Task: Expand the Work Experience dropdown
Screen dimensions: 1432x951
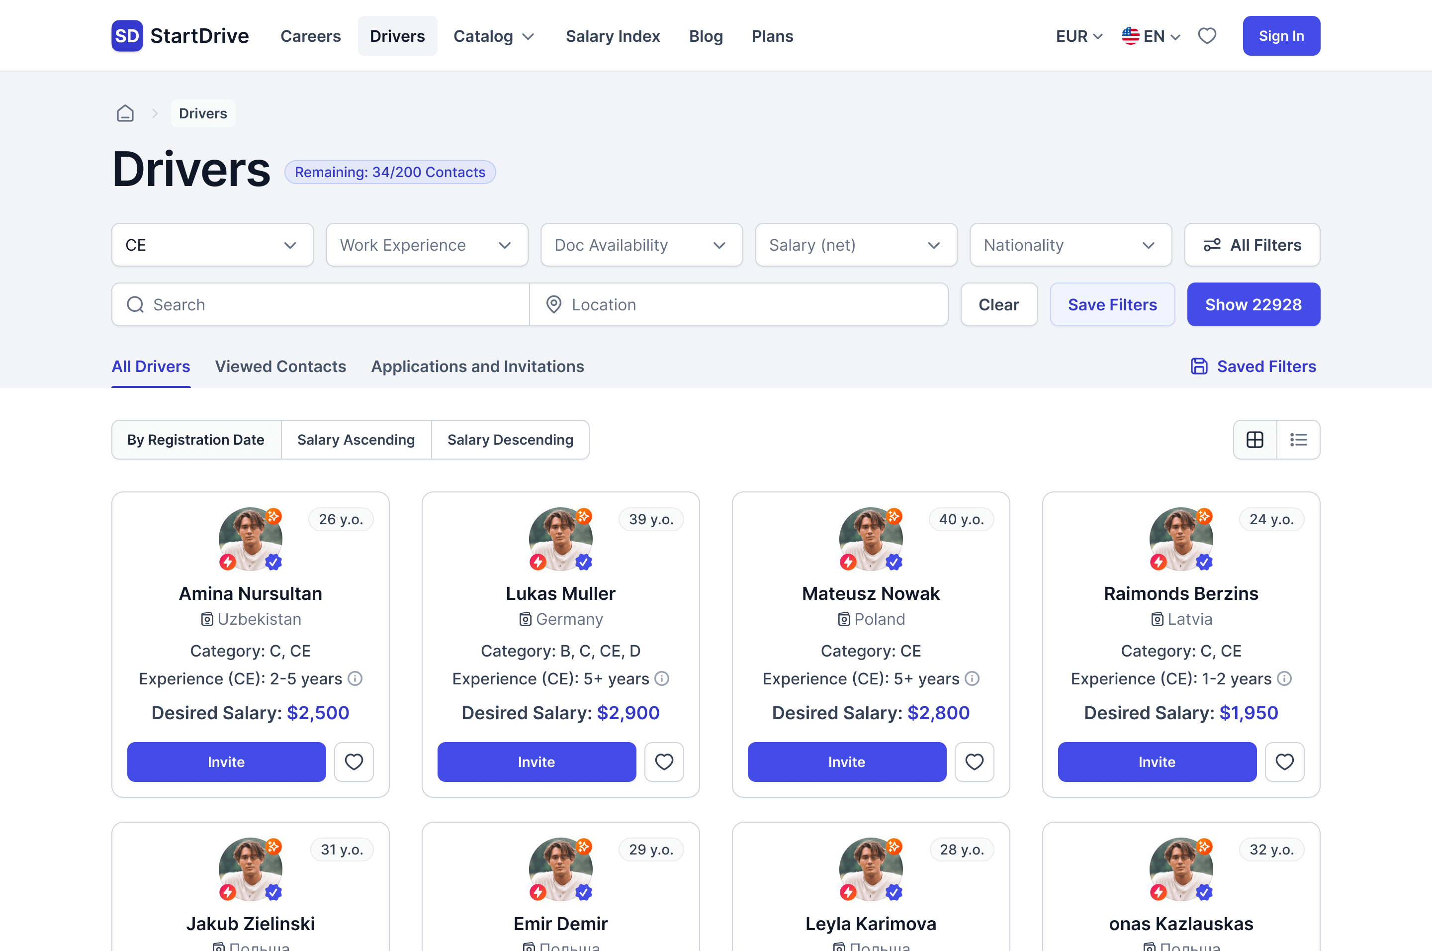Action: tap(427, 245)
